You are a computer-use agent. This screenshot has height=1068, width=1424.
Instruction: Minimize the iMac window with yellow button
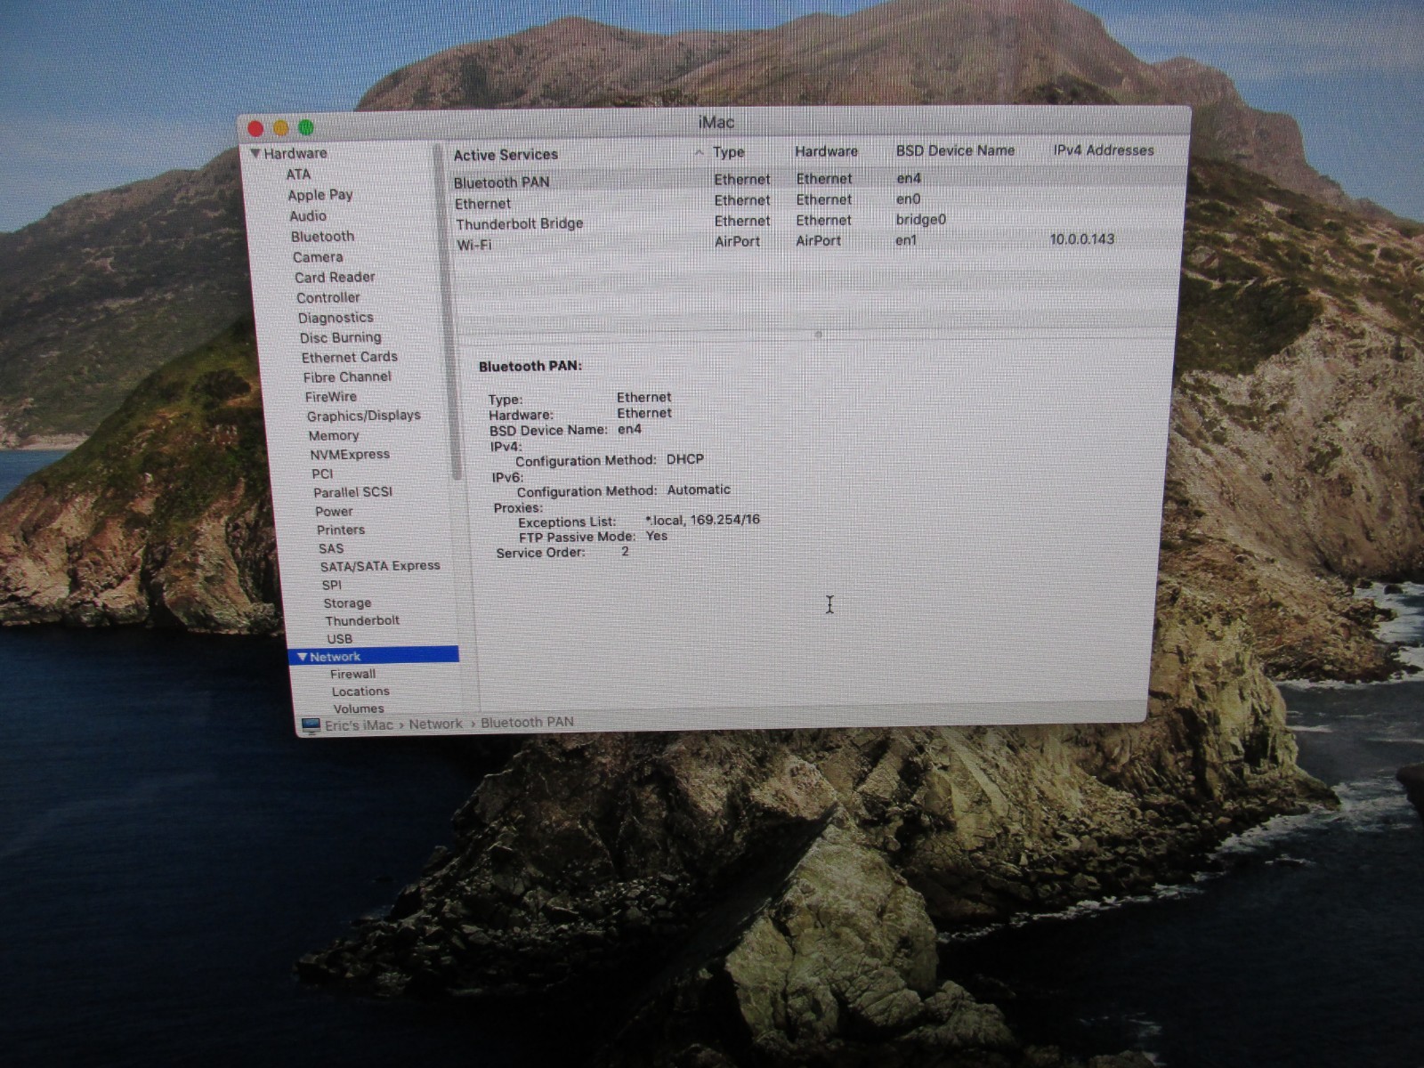pyautogui.click(x=280, y=128)
